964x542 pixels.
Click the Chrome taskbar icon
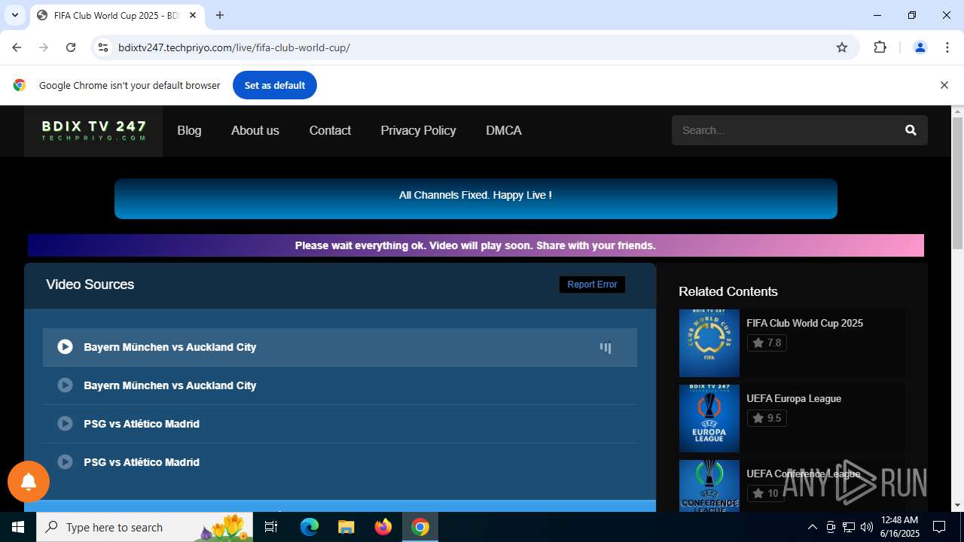click(x=420, y=527)
